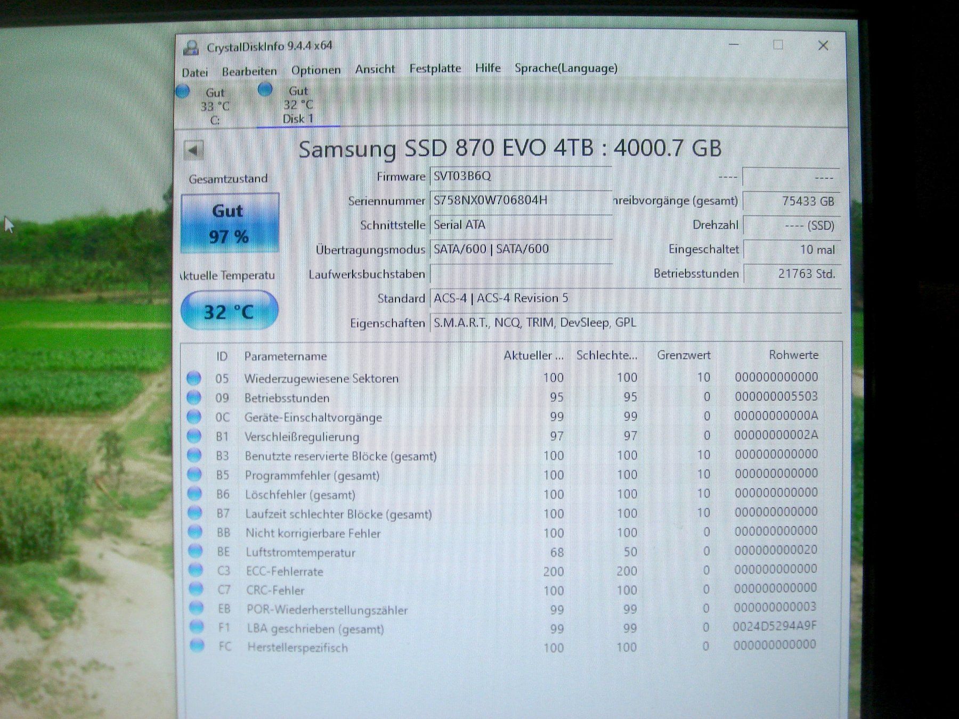Viewport: 959px width, 719px height.
Task: Click raw value 0024D5294A9F
Action: pos(775,626)
